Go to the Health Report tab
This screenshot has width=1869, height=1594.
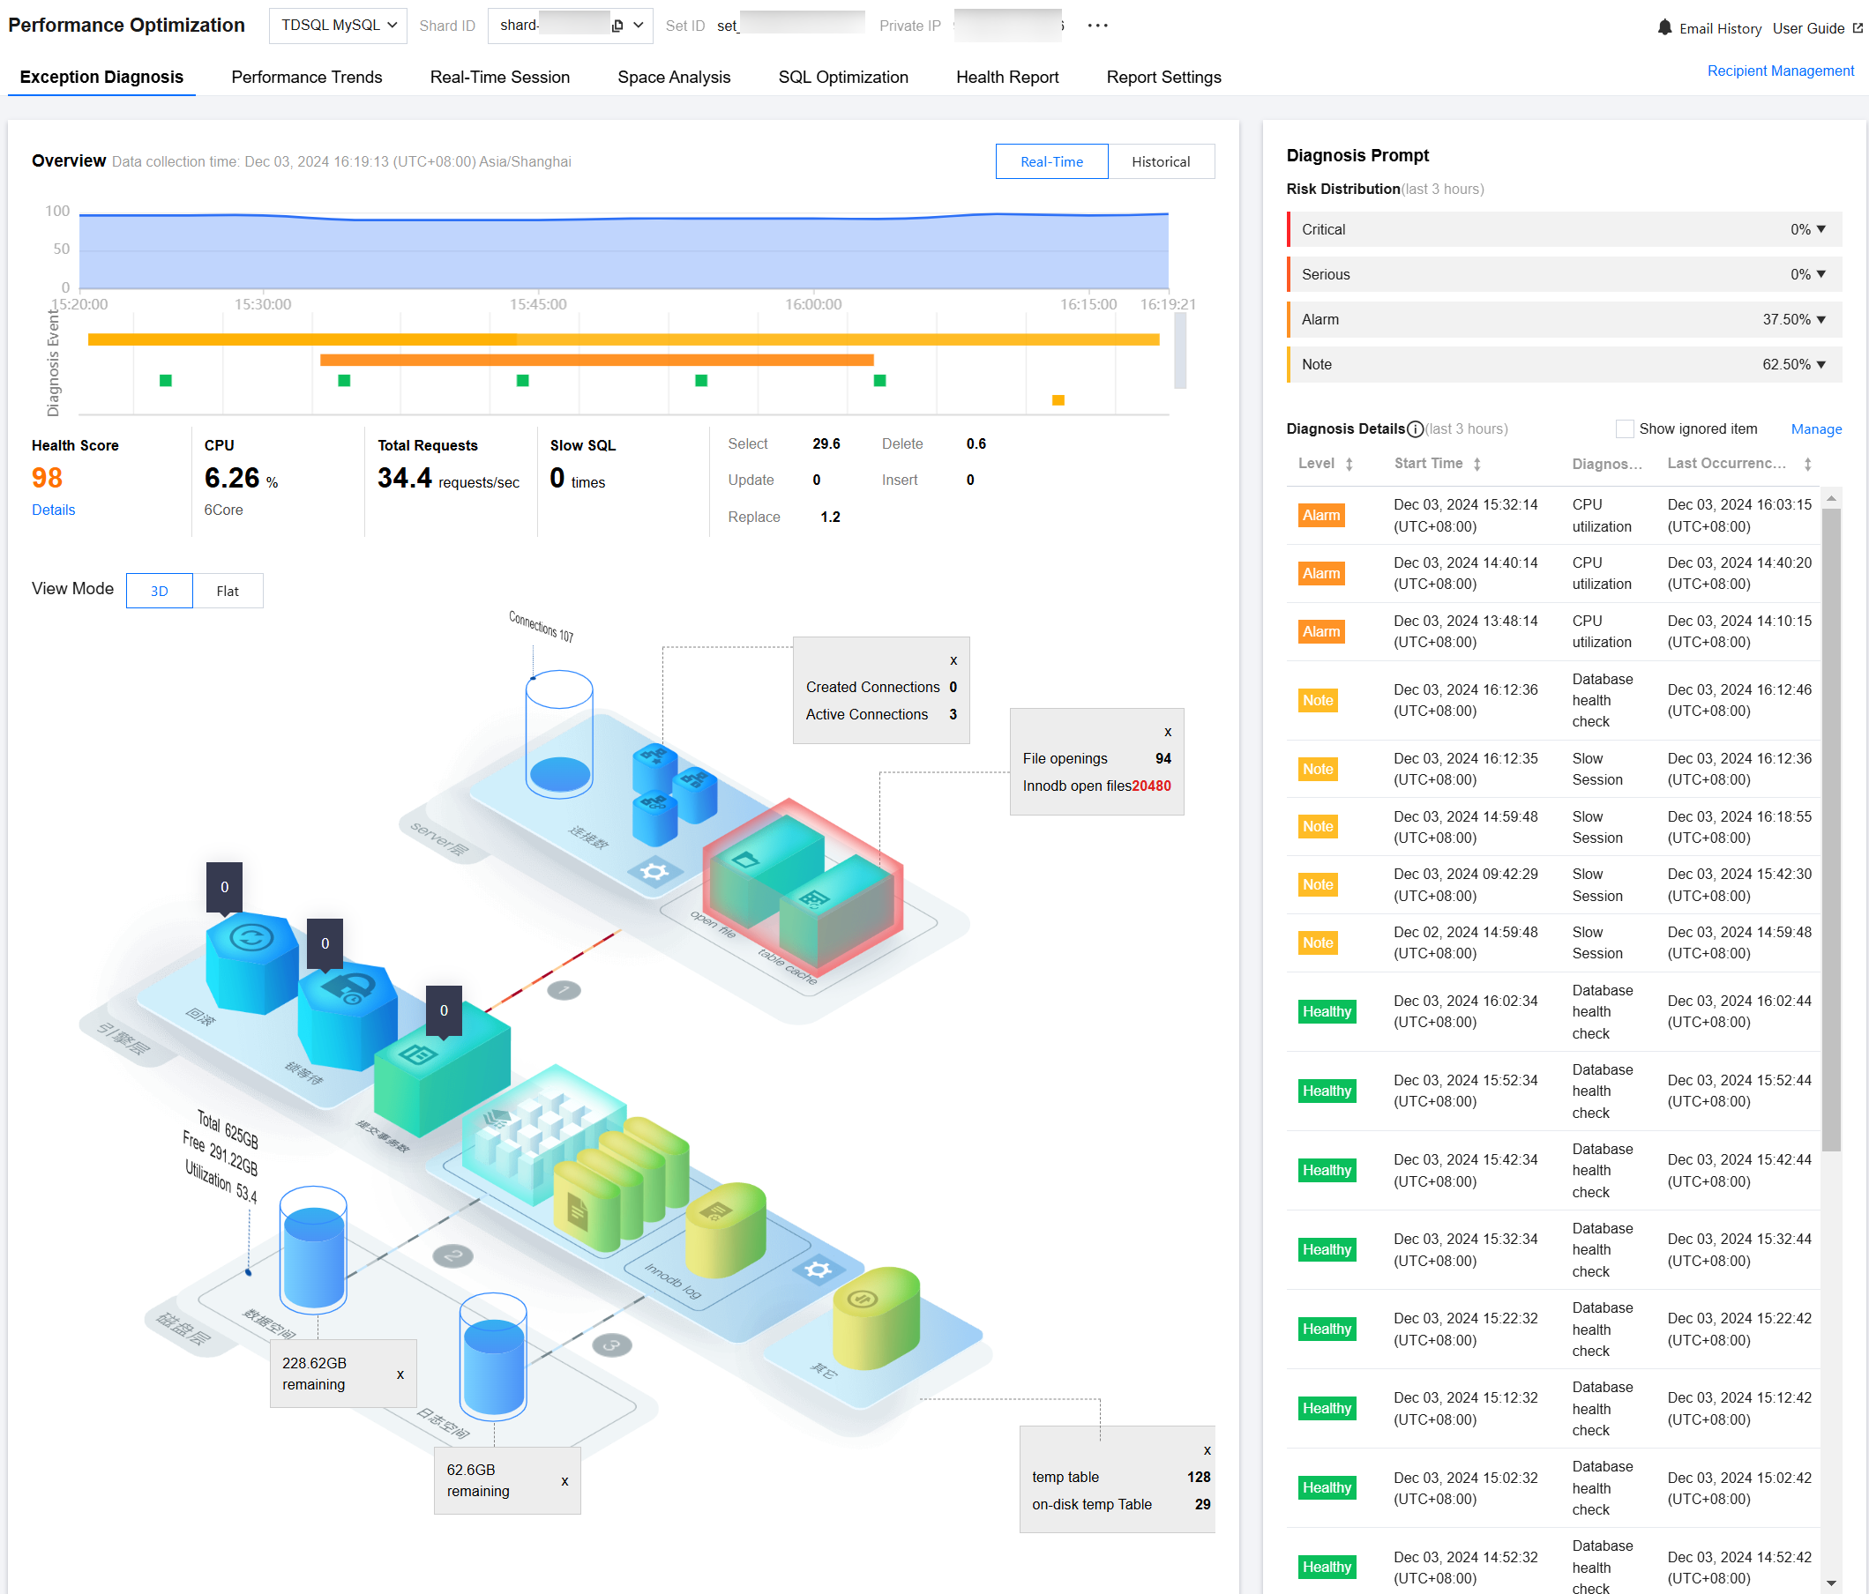[x=1006, y=78]
